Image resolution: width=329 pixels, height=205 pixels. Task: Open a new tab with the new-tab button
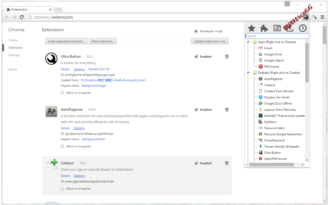(59, 10)
